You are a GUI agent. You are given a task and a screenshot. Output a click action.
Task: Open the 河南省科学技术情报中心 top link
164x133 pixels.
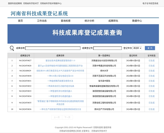tap(51, 3)
